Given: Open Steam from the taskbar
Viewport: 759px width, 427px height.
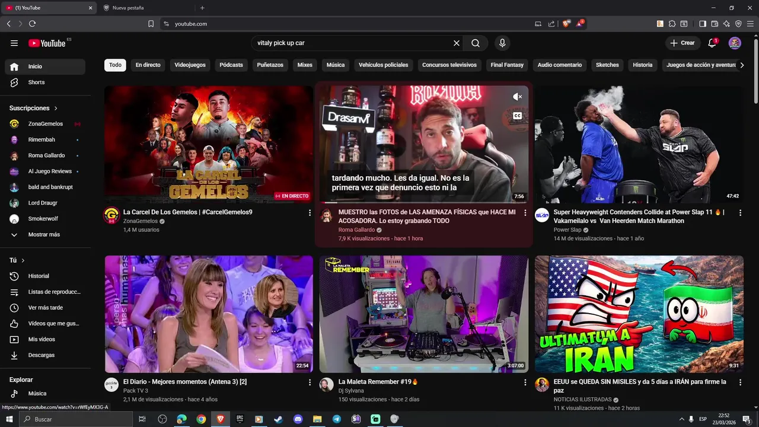Looking at the screenshot, I should [278, 419].
